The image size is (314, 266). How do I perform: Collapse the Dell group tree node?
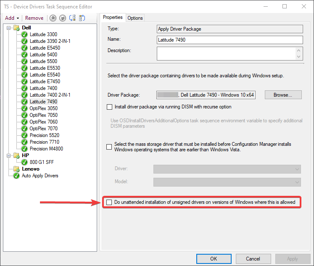click(x=8, y=28)
